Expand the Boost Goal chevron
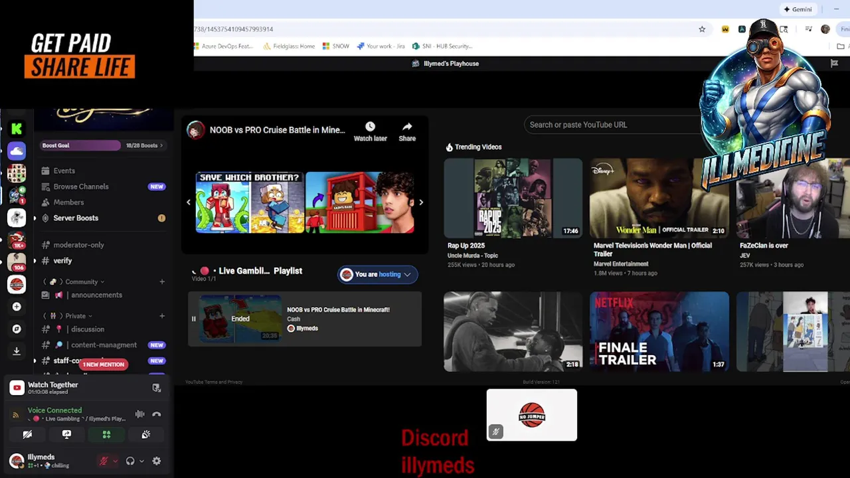 [161, 145]
